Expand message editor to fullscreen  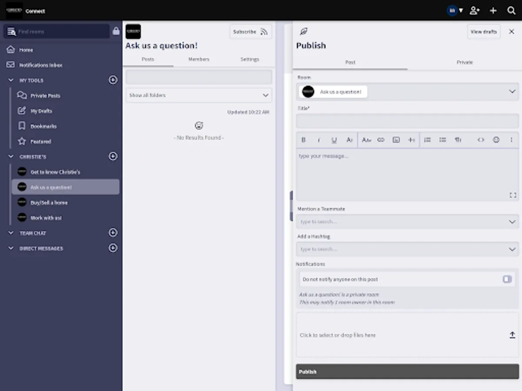(x=512, y=195)
